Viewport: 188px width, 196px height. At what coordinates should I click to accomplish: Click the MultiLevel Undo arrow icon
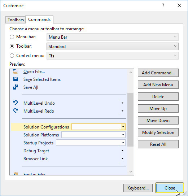(16, 103)
